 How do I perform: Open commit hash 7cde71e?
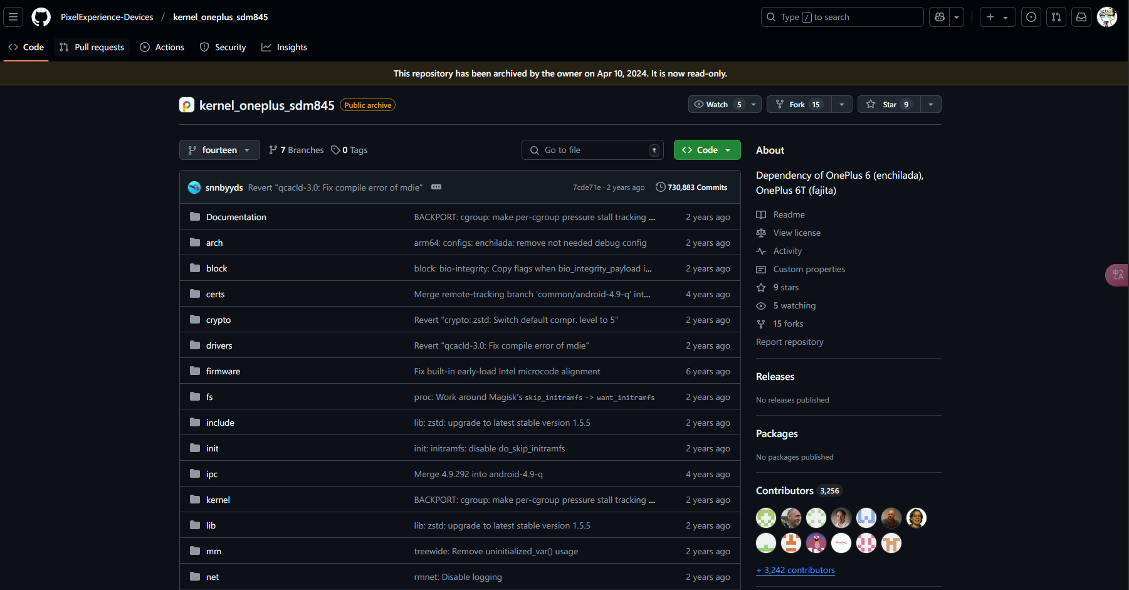[587, 187]
